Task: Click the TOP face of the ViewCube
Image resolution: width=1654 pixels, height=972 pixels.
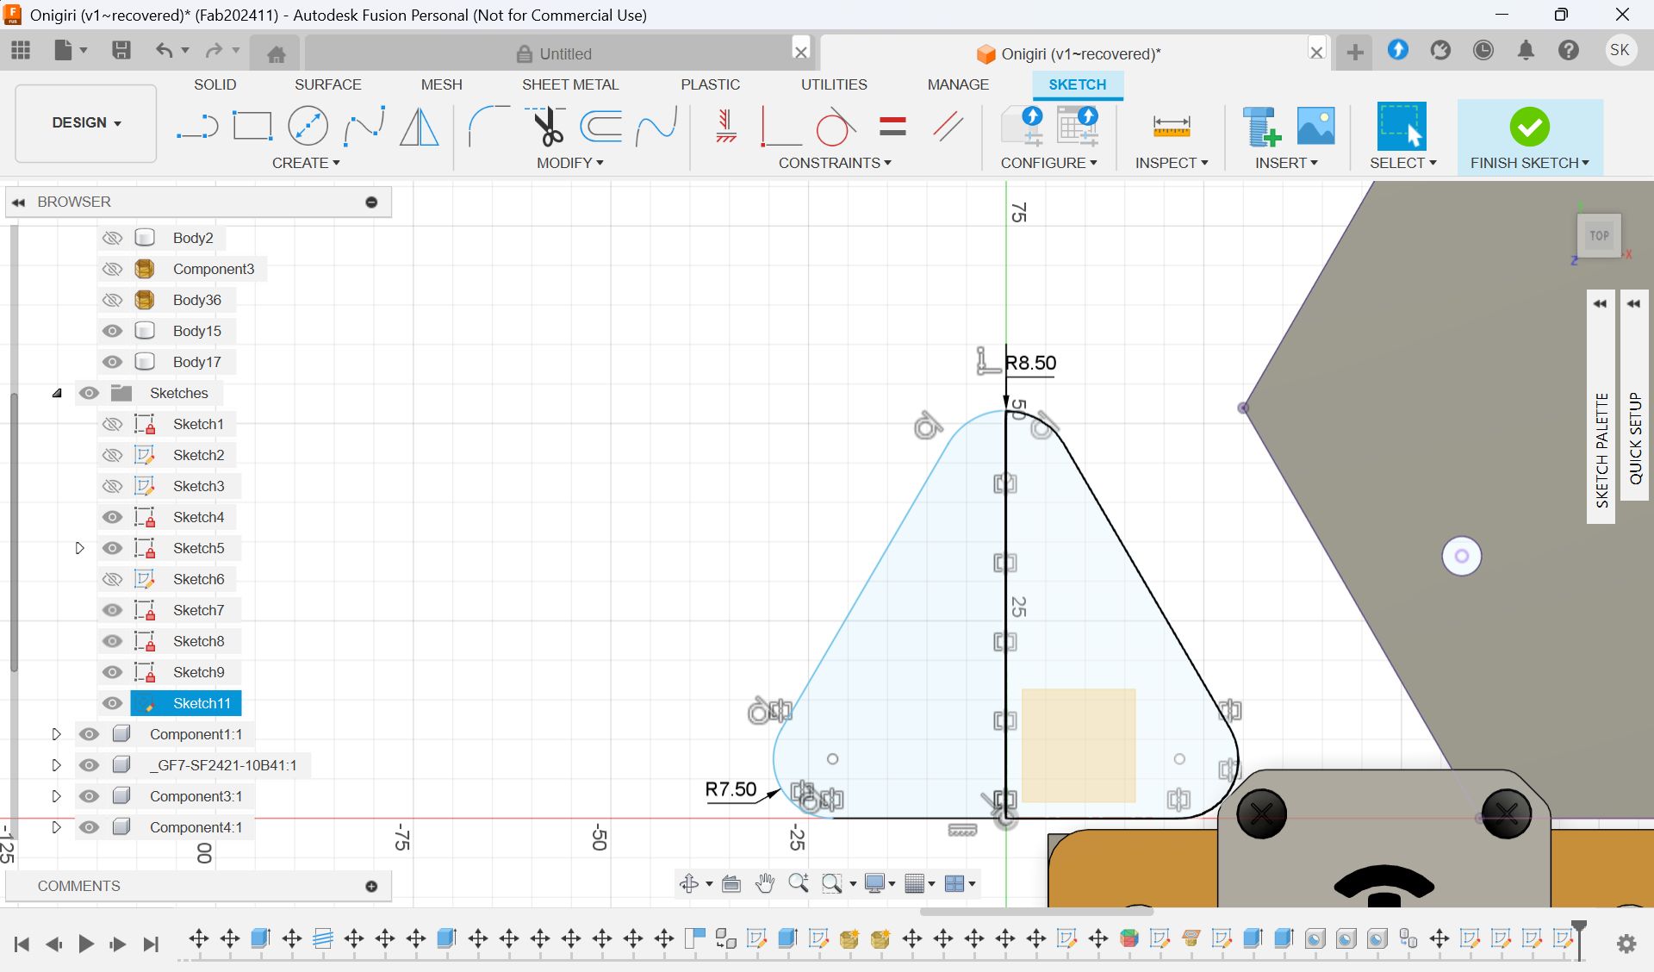Action: coord(1600,235)
